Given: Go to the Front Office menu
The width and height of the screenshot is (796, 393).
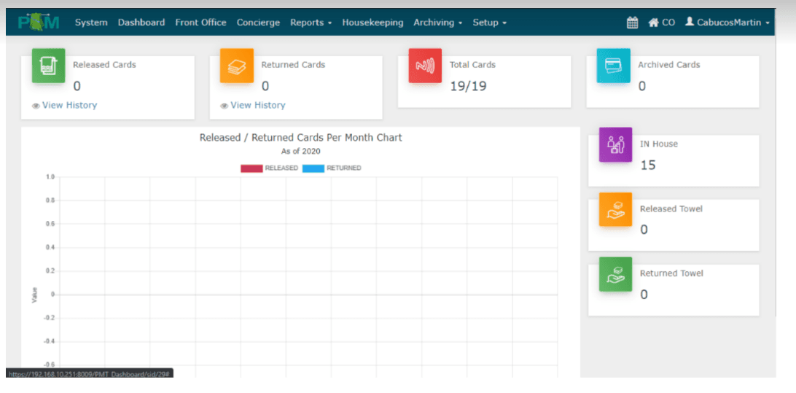Looking at the screenshot, I should point(200,23).
